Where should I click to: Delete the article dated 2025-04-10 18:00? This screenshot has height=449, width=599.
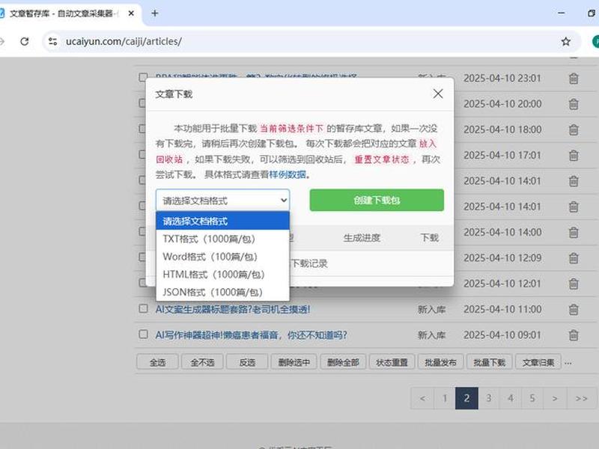click(574, 129)
